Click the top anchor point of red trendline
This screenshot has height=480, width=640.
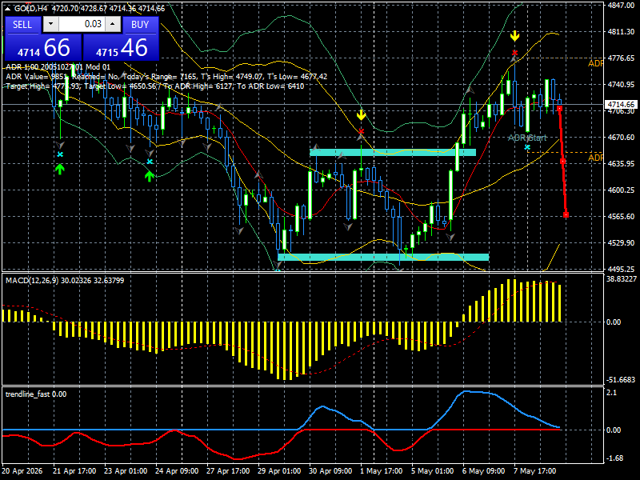[x=559, y=108]
